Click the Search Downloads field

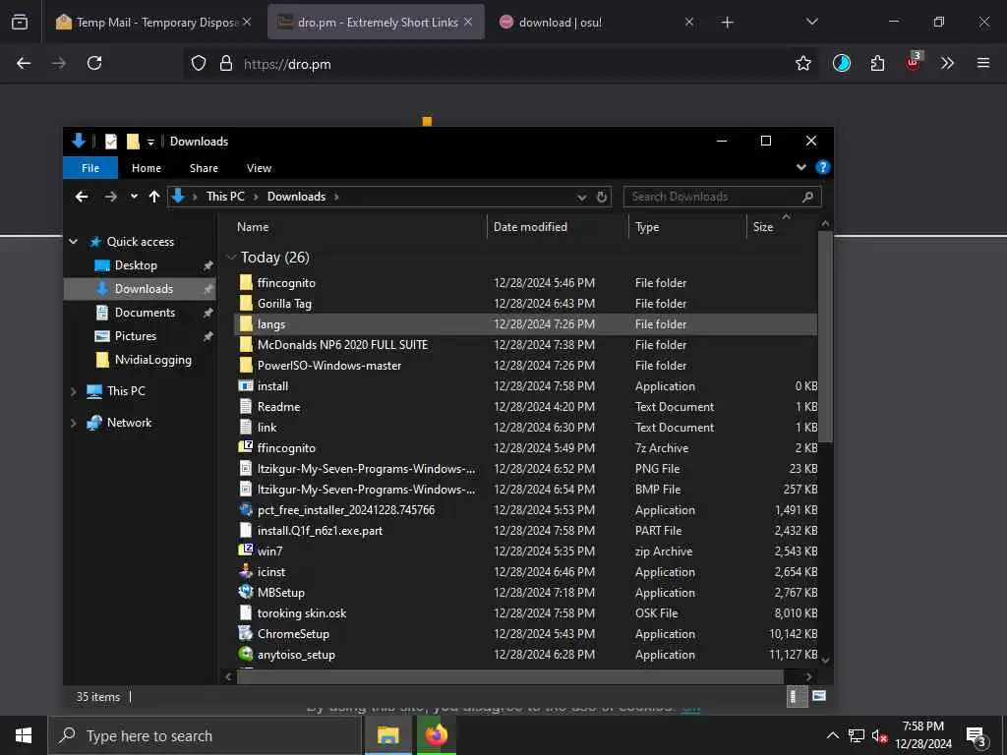(x=722, y=197)
